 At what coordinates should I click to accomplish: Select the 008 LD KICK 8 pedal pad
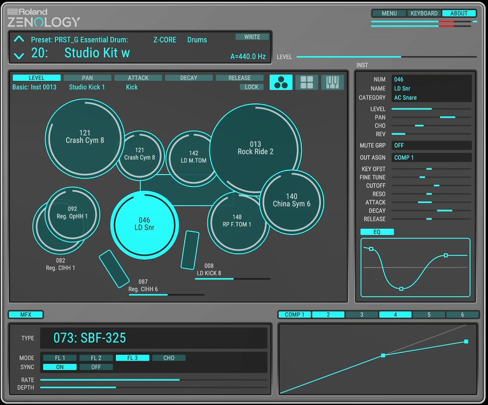(x=190, y=250)
